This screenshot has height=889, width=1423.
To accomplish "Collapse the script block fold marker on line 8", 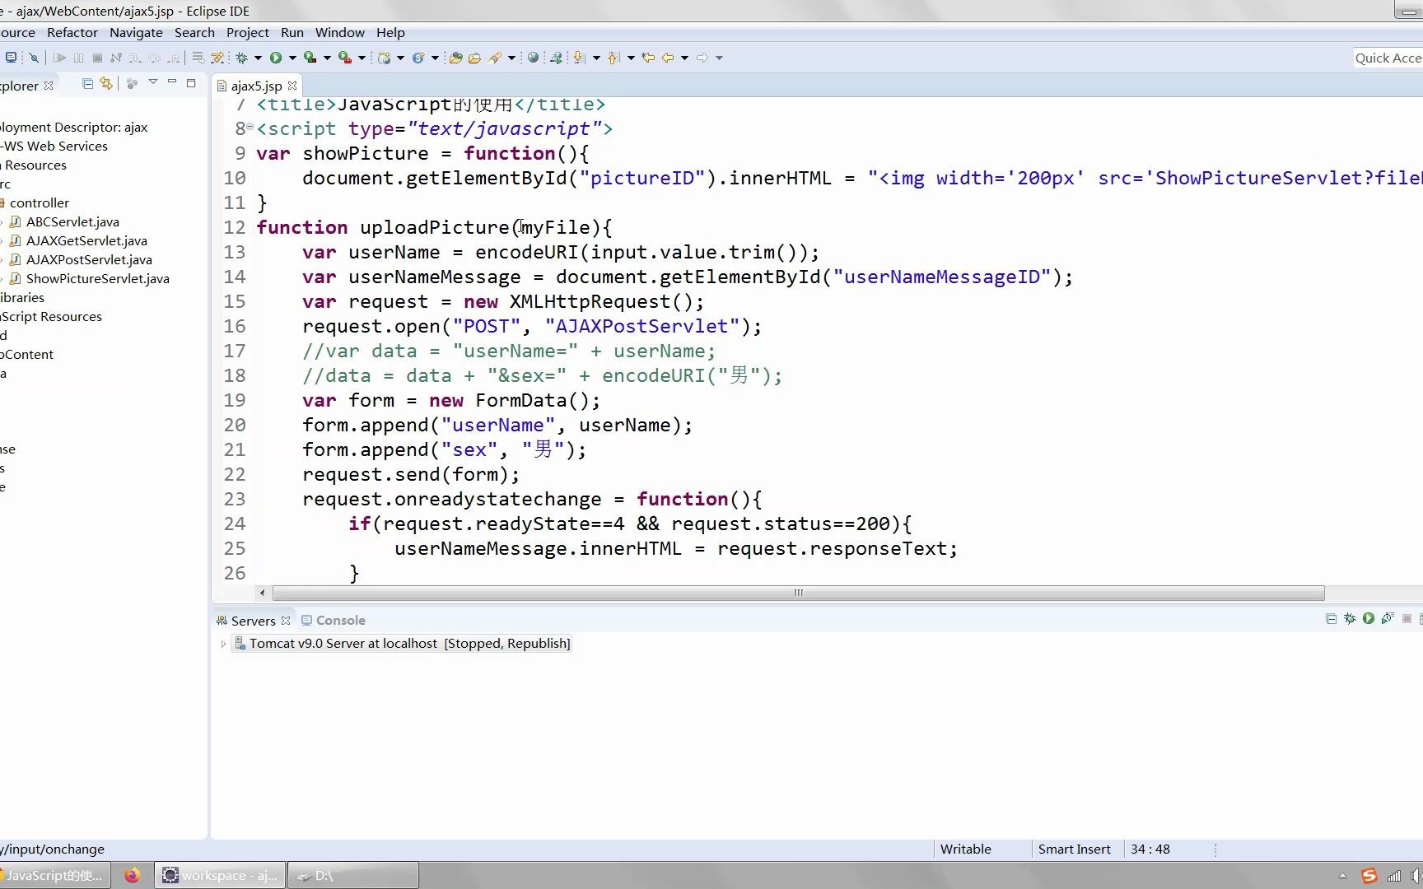I will pos(250,126).
